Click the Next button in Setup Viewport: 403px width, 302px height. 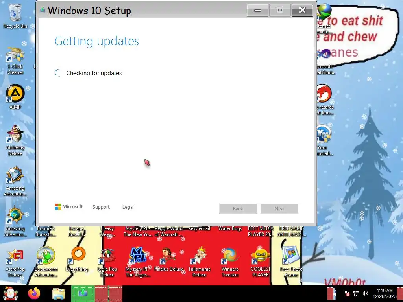pos(279,208)
